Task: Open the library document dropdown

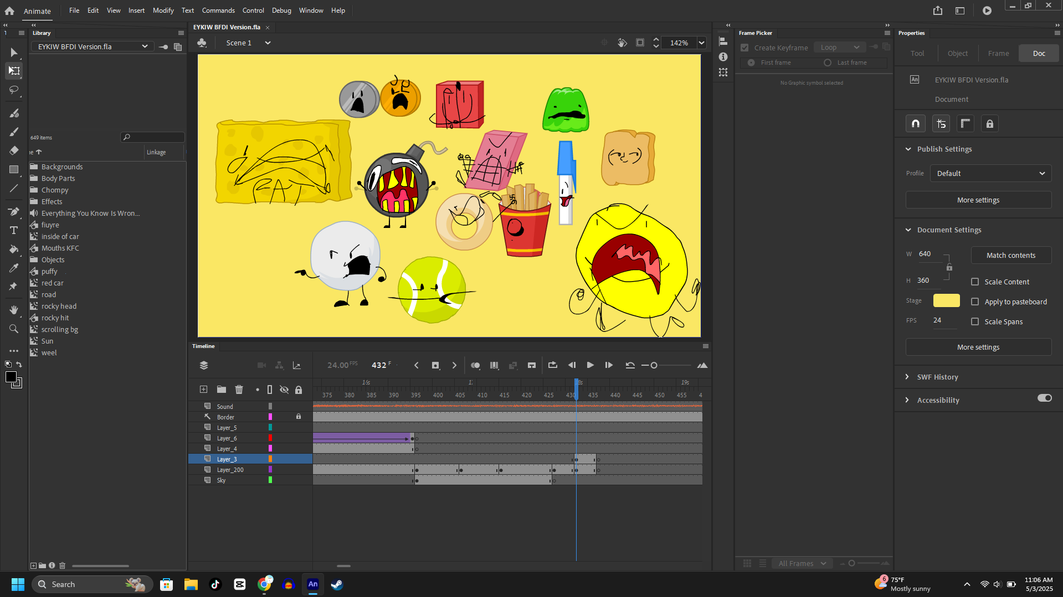Action: point(92,46)
